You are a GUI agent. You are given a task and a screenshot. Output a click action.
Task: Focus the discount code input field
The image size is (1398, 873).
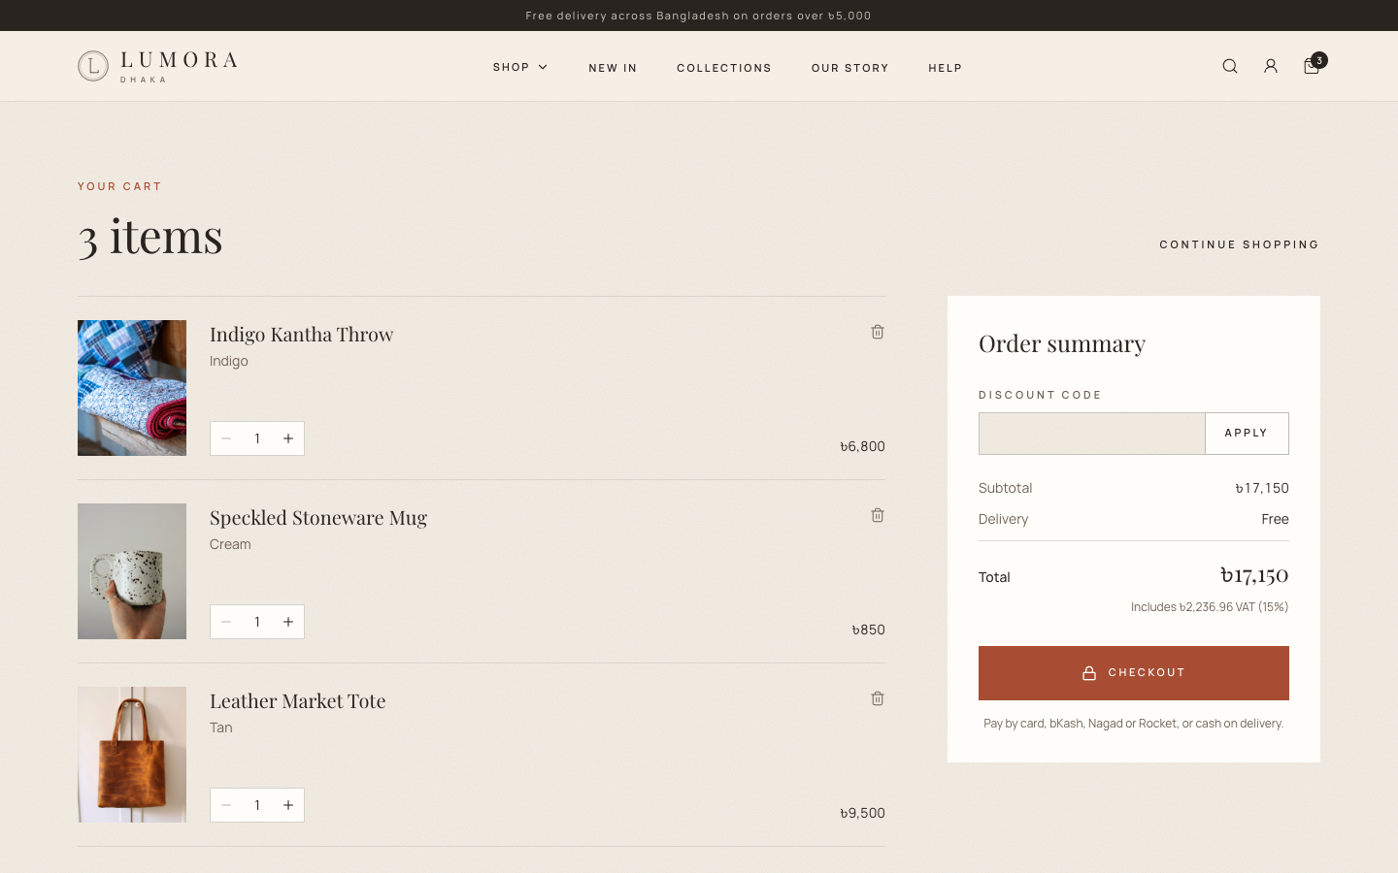[x=1092, y=434]
